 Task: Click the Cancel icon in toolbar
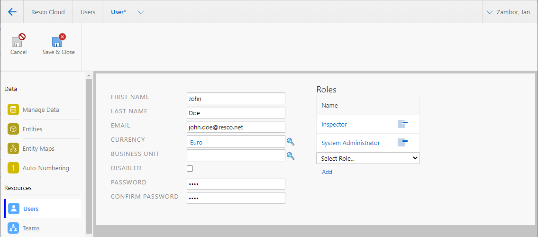pyautogui.click(x=18, y=41)
